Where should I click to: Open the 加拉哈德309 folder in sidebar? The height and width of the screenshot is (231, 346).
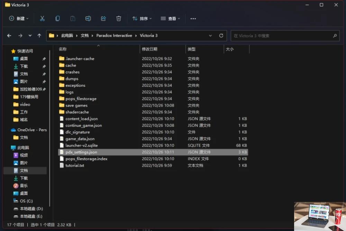coord(31,89)
